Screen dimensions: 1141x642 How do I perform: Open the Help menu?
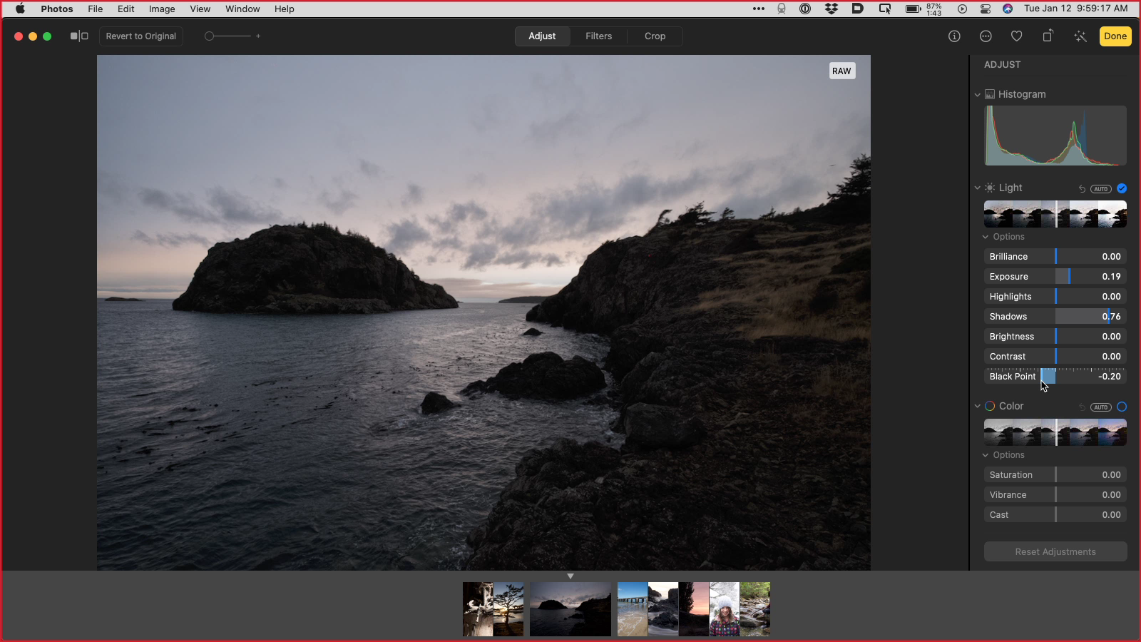coord(285,9)
